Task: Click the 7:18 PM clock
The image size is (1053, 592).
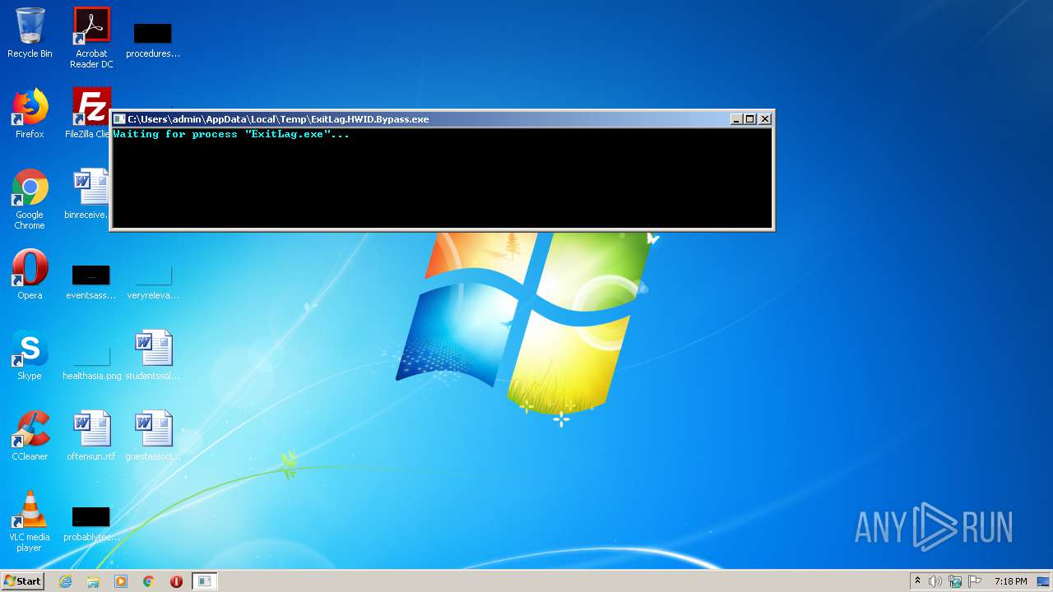Action: tap(1010, 581)
